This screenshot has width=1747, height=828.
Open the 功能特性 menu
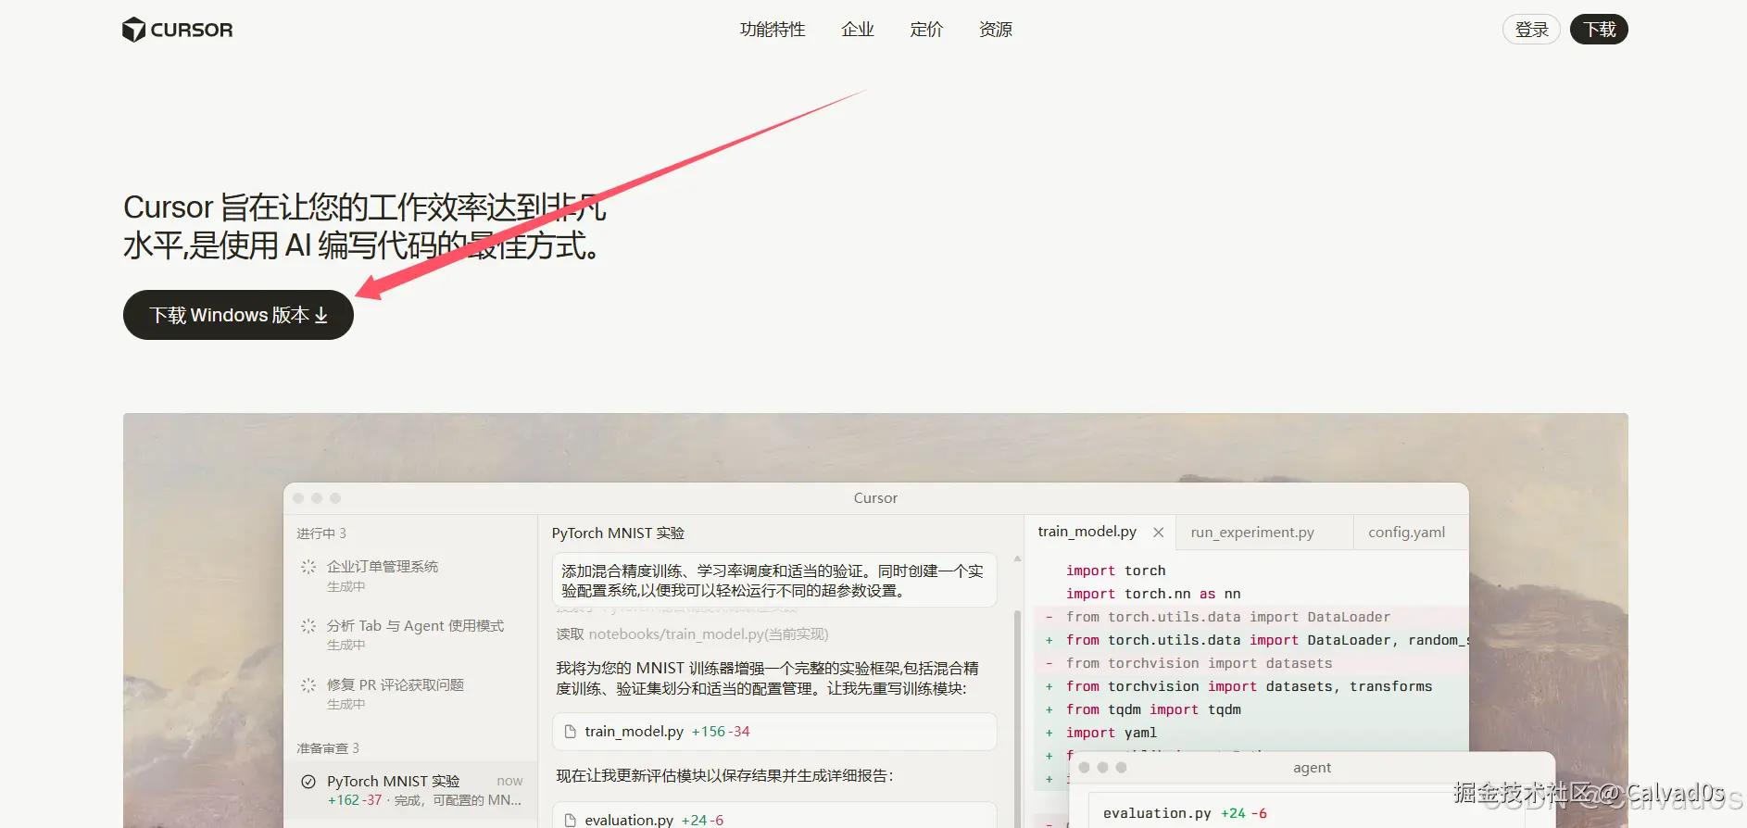(773, 30)
